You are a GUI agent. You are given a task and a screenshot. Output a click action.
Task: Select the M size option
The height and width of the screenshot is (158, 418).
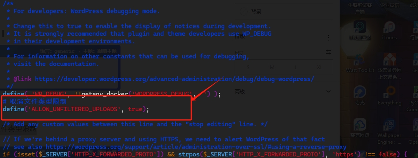(x=272, y=67)
